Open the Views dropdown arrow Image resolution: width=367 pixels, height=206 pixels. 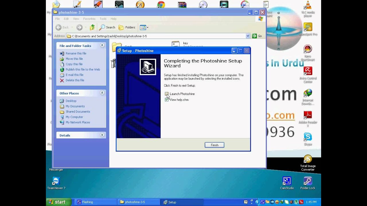coord(148,27)
